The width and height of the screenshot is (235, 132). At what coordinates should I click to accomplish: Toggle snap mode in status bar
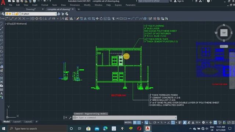tap(139, 122)
